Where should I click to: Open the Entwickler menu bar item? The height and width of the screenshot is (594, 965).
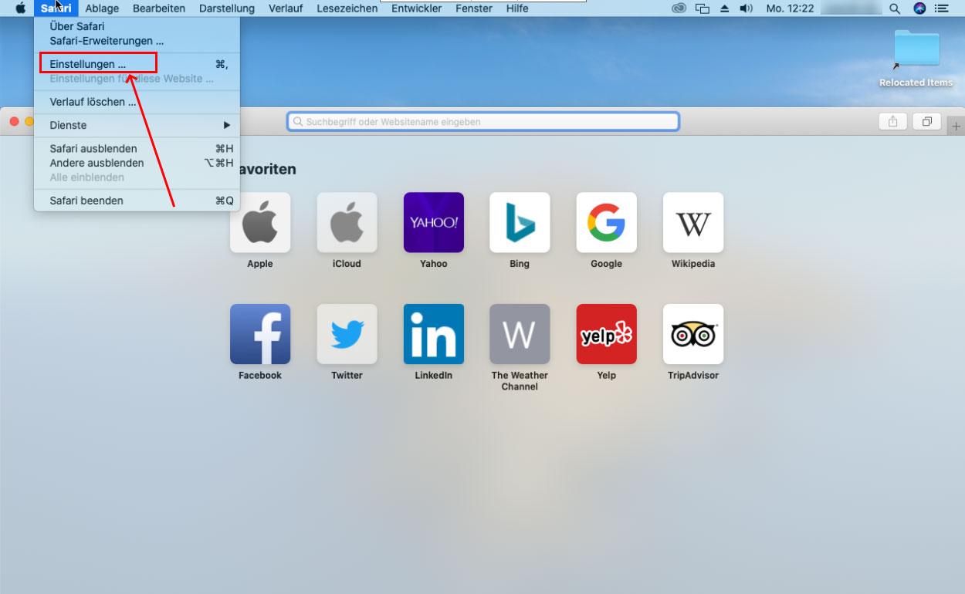coord(417,8)
